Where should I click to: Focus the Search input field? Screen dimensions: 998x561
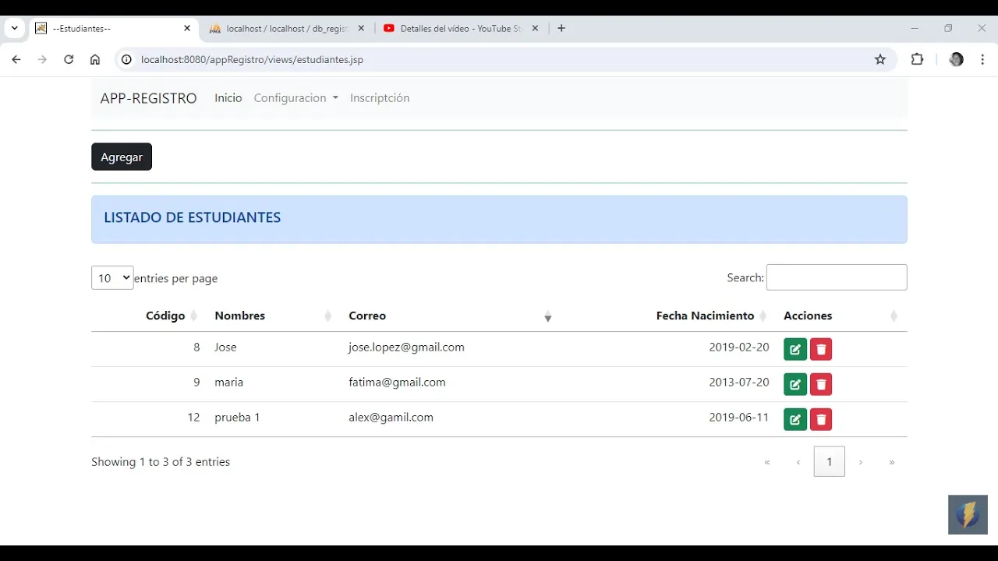[x=837, y=277]
